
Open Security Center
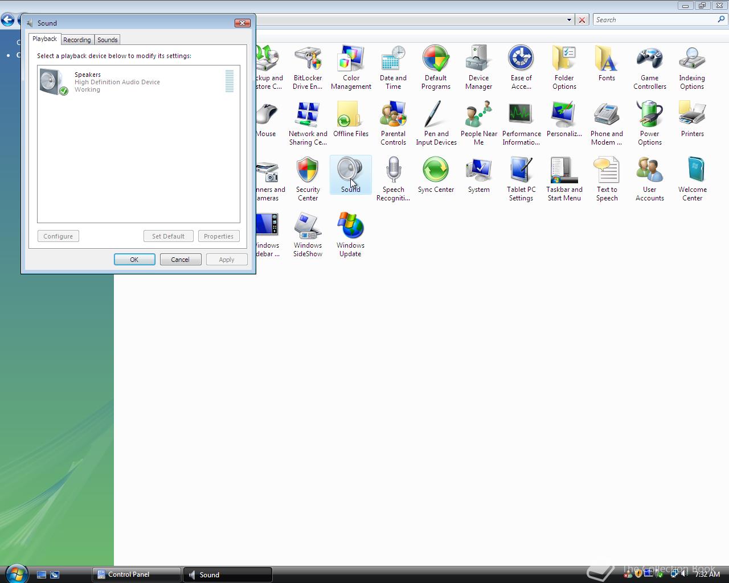(x=308, y=179)
